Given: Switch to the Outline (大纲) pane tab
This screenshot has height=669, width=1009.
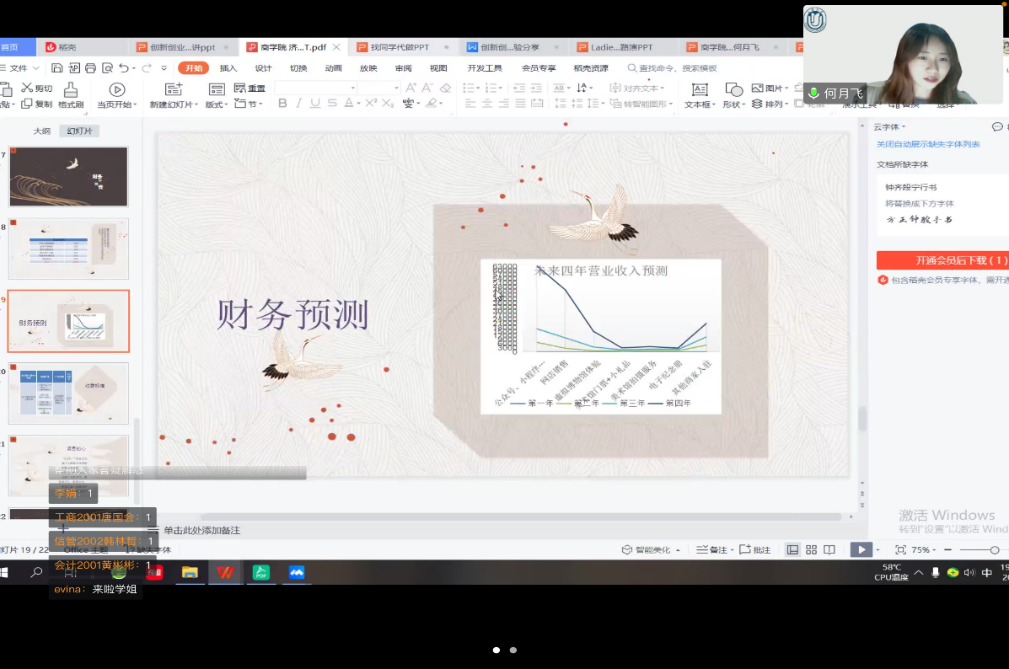Looking at the screenshot, I should [x=41, y=131].
